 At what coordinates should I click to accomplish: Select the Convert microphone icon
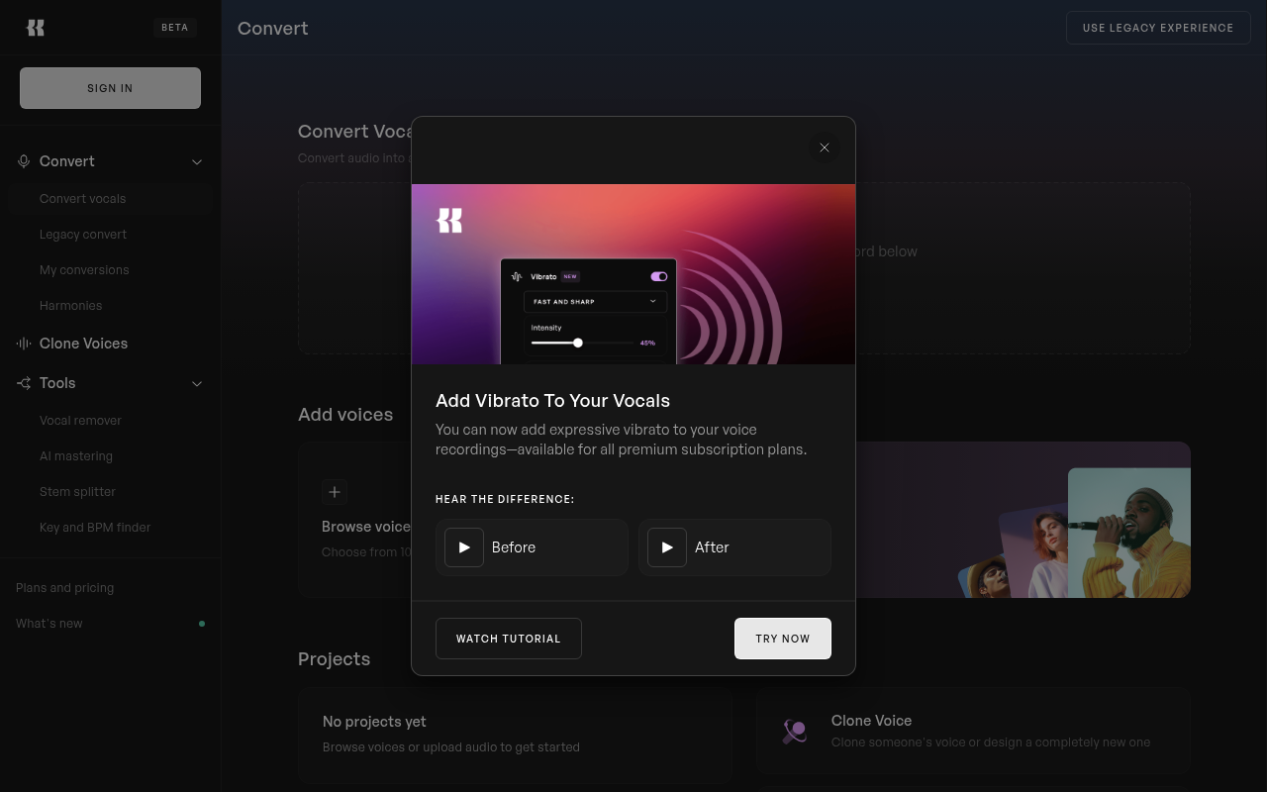[23, 161]
